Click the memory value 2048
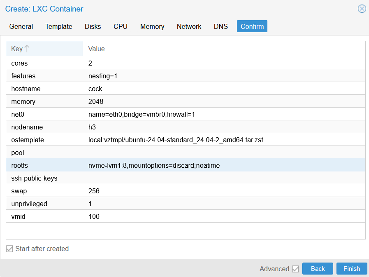The height and width of the screenshot is (277, 369). tap(96, 101)
